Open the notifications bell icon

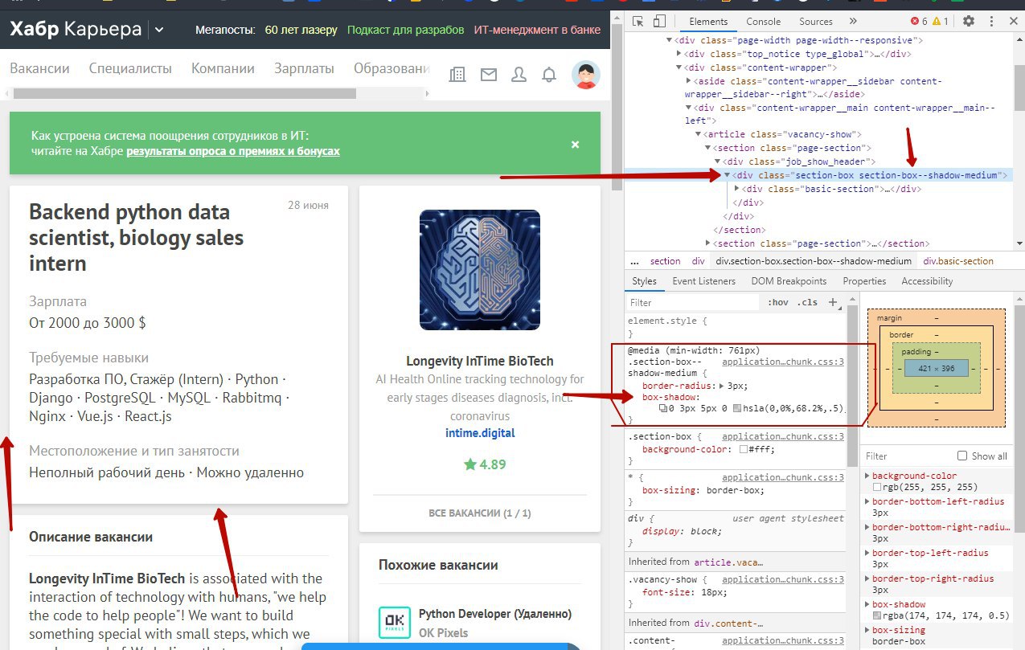(x=549, y=74)
